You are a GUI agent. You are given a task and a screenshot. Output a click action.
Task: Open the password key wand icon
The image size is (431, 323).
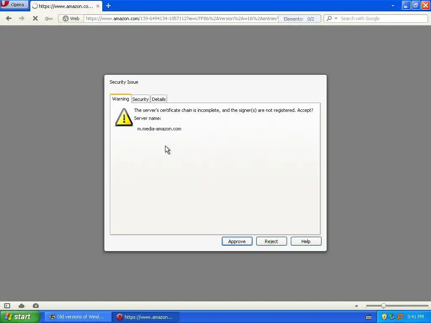coord(49,19)
